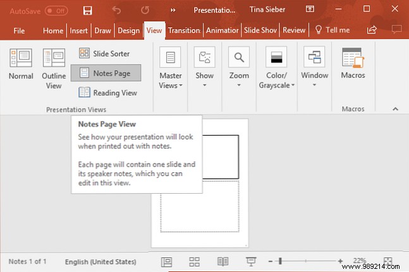Choose Slide Sorter view
The height and width of the screenshot is (272, 409).
pyautogui.click(x=104, y=54)
